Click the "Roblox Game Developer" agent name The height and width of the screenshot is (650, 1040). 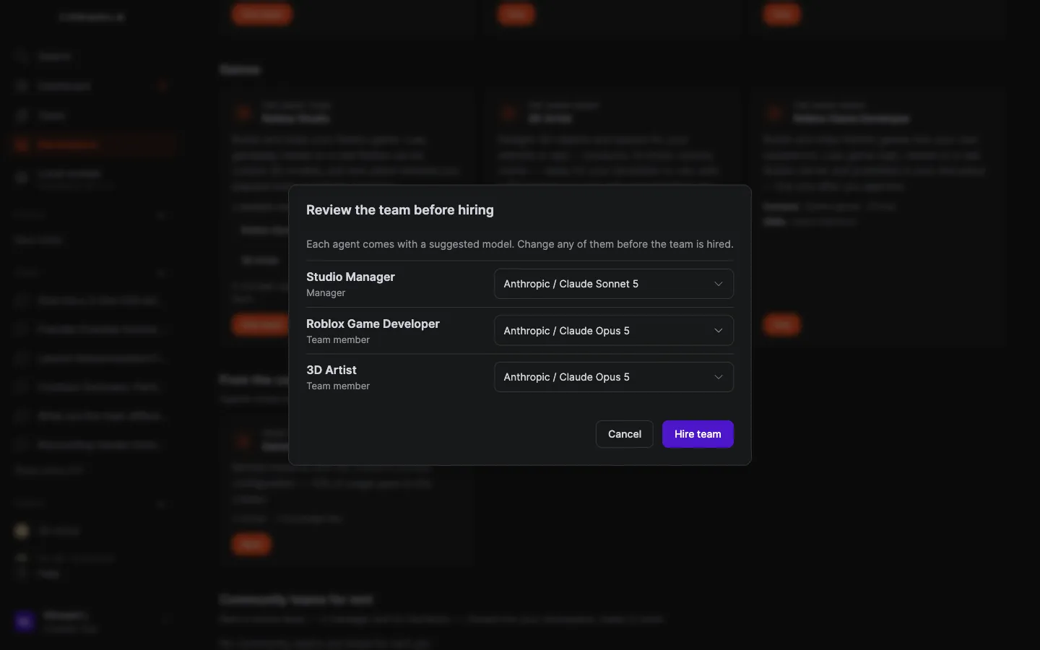click(373, 324)
